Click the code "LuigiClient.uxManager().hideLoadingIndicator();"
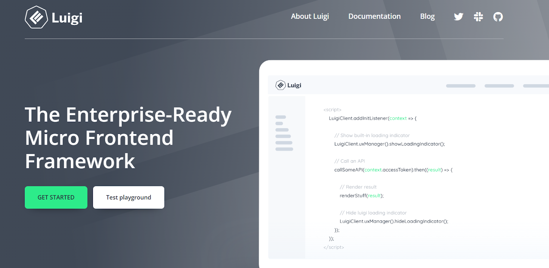Image resolution: width=549 pixels, height=268 pixels. pyautogui.click(x=394, y=221)
